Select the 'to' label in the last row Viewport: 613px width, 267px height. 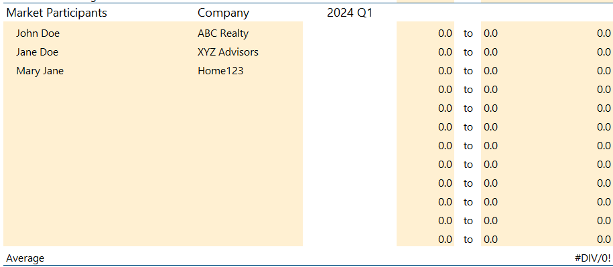click(468, 240)
